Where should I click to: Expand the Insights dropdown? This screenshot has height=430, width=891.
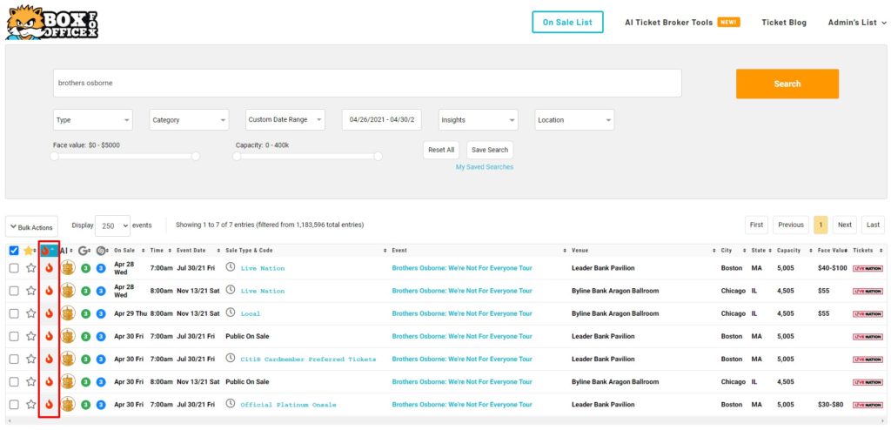(478, 120)
